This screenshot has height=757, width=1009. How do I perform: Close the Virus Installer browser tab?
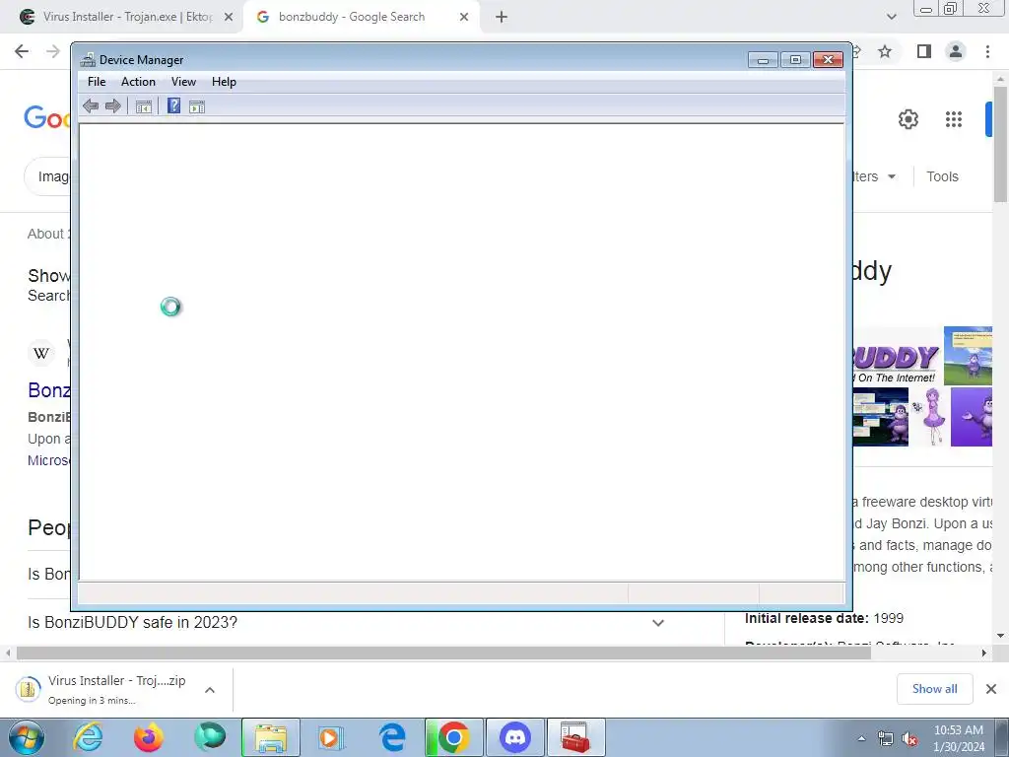point(229,18)
